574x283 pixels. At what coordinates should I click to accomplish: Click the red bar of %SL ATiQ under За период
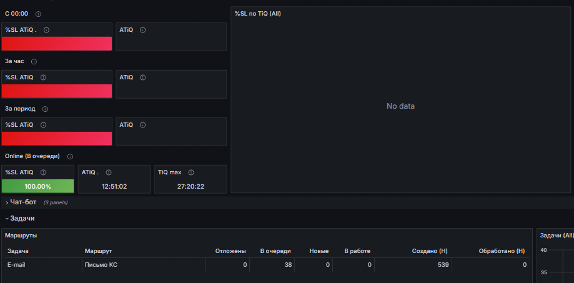[x=57, y=139]
